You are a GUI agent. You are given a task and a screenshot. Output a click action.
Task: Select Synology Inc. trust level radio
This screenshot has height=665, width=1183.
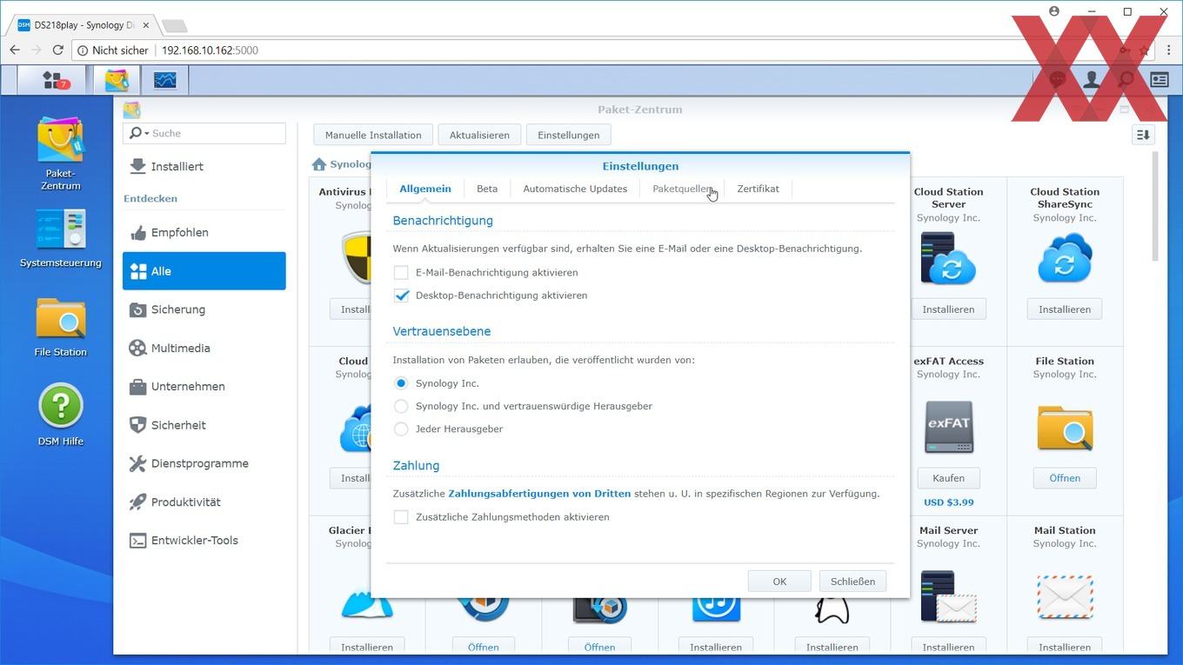pyautogui.click(x=401, y=383)
